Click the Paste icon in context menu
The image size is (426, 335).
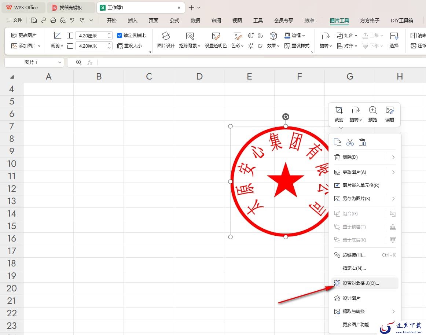click(x=363, y=142)
